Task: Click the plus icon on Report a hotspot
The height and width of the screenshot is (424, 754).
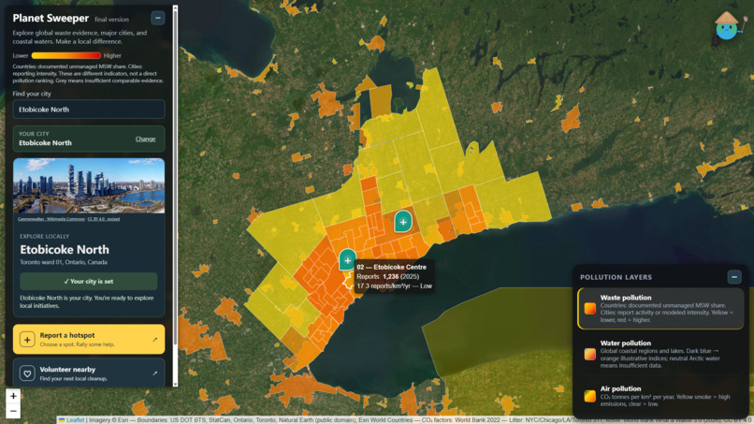Action: pos(27,340)
